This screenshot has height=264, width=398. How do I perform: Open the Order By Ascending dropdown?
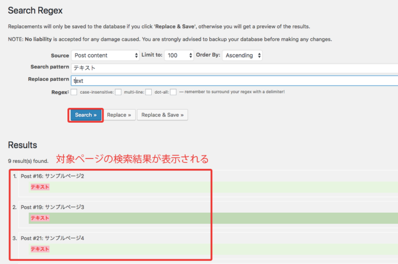242,56
